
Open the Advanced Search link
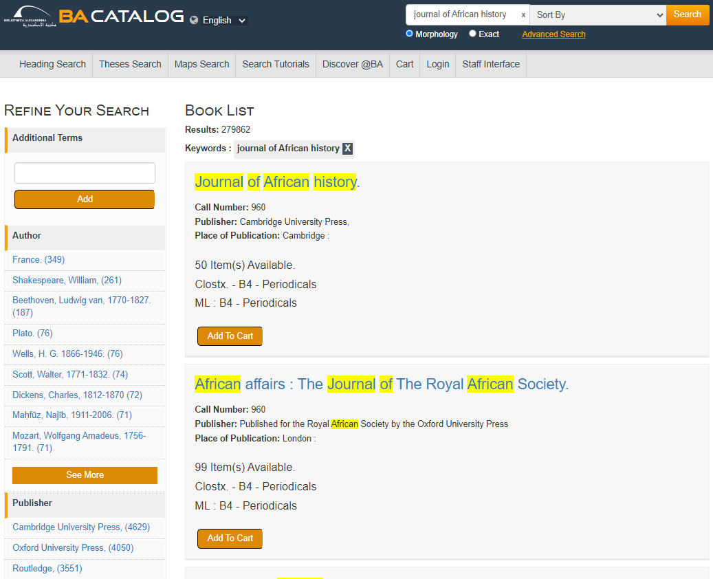click(x=553, y=34)
